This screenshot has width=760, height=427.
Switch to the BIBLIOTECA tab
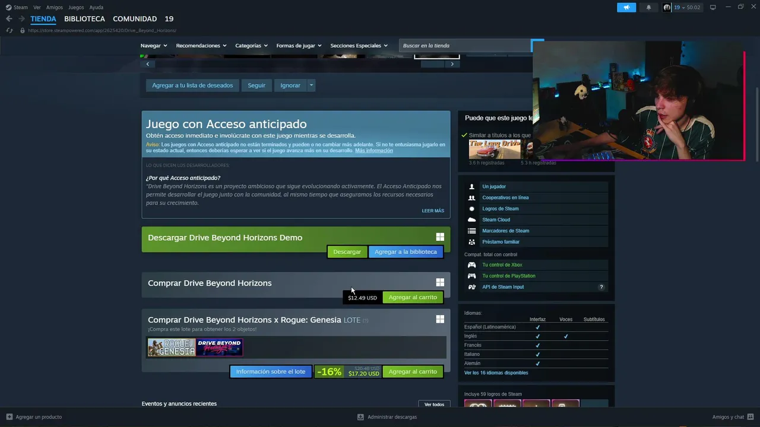[84, 19]
